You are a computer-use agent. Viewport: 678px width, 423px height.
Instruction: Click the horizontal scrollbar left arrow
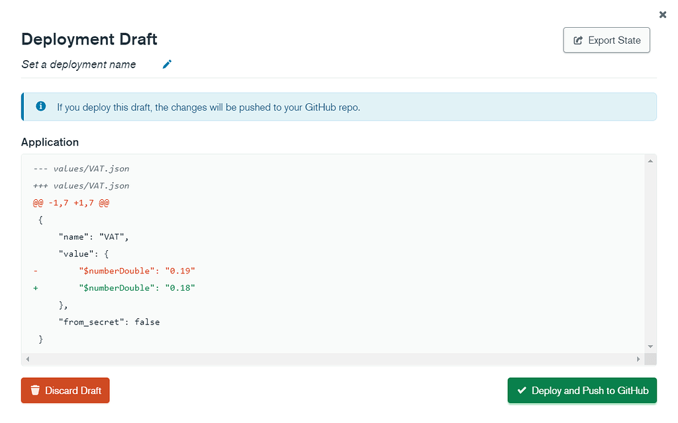click(27, 359)
